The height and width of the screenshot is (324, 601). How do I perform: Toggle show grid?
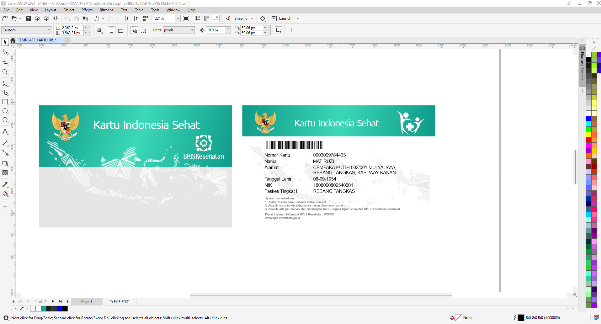(207, 19)
